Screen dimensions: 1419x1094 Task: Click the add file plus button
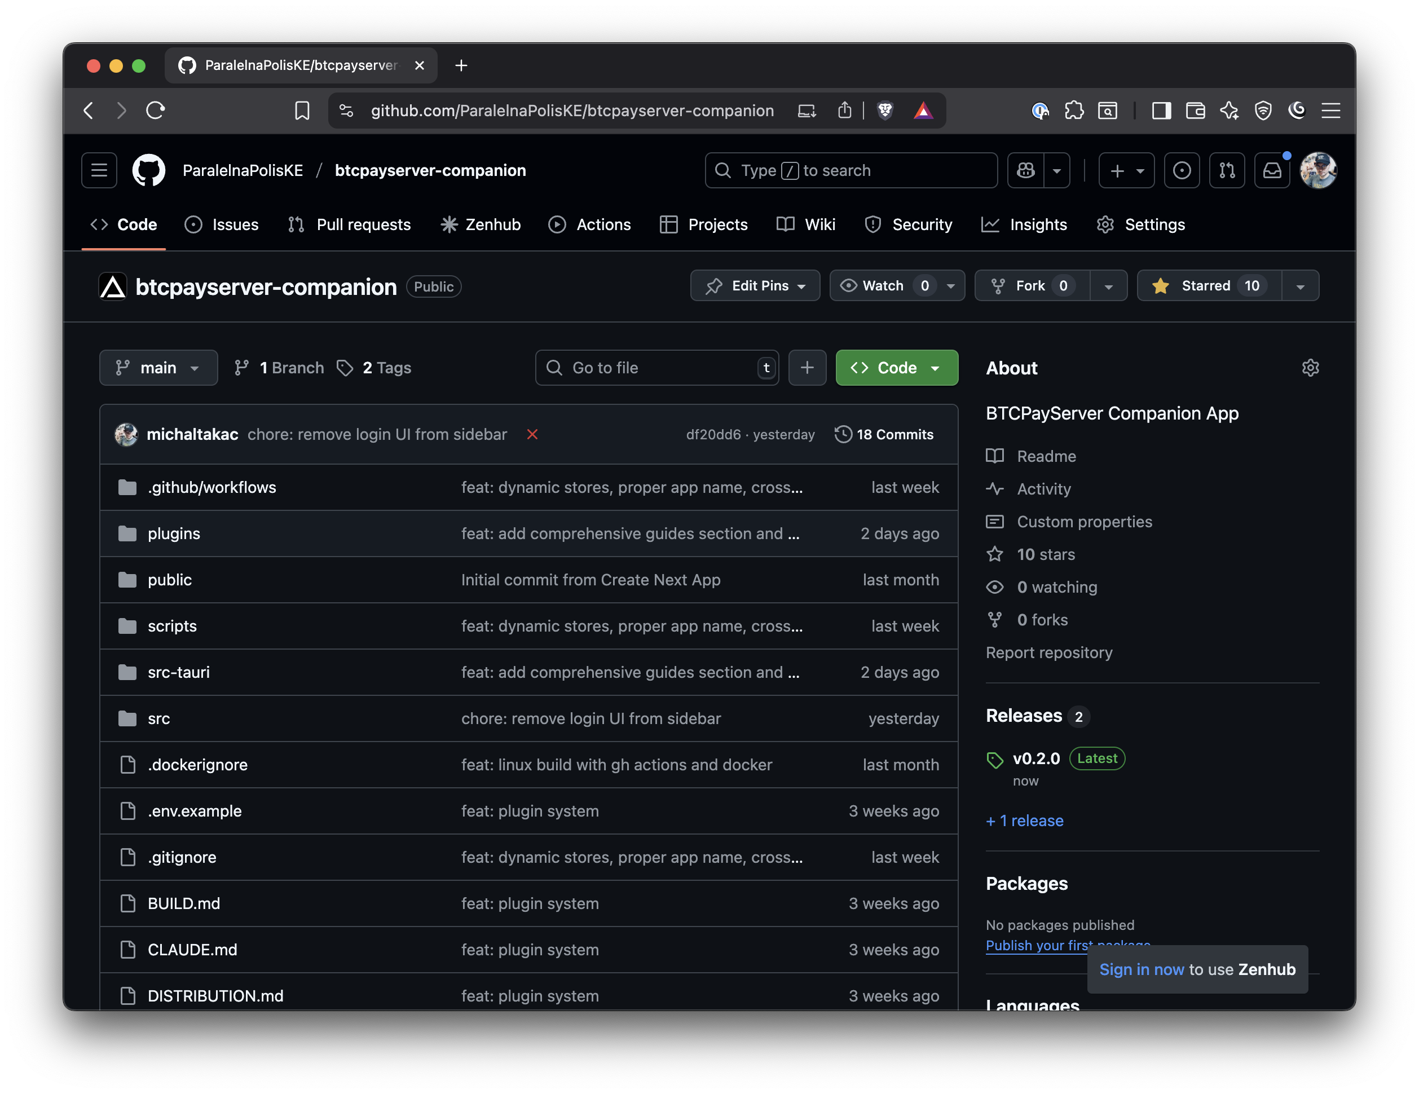pyautogui.click(x=807, y=368)
